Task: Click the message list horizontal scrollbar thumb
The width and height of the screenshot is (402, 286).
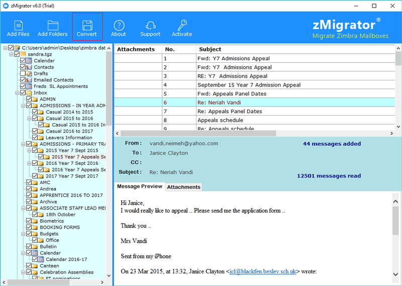Action: pos(198,133)
